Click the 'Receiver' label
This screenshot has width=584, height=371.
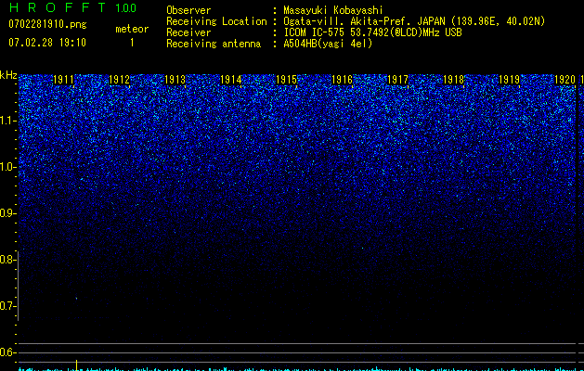pos(188,32)
